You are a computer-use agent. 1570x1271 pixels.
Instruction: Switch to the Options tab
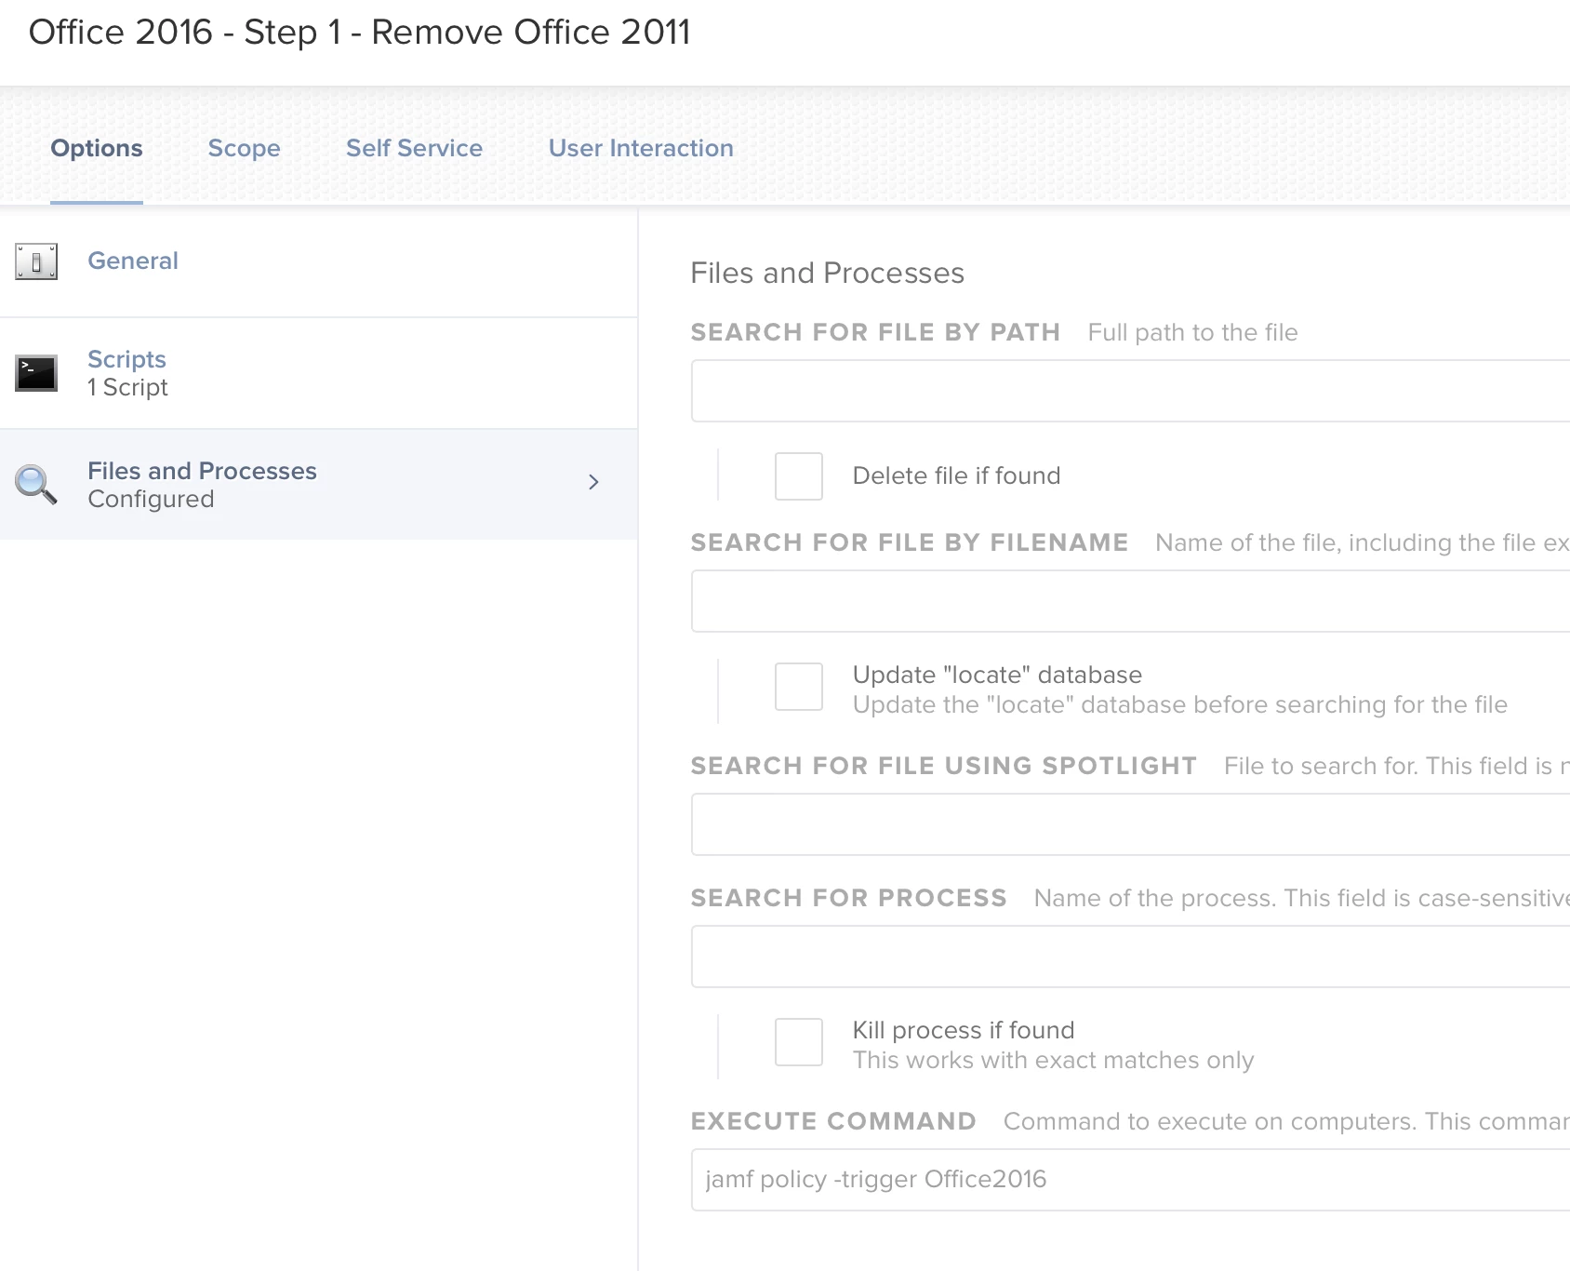pos(97,148)
